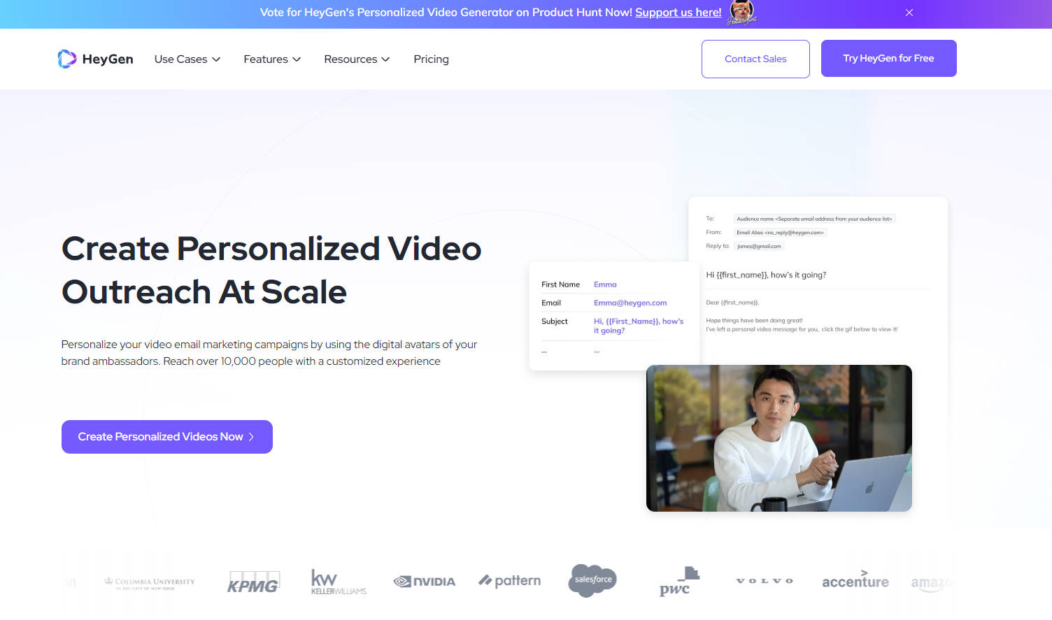
Task: Expand the Resources dropdown
Action: click(356, 59)
